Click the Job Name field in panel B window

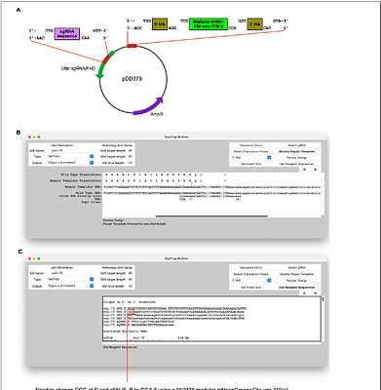(x=69, y=151)
